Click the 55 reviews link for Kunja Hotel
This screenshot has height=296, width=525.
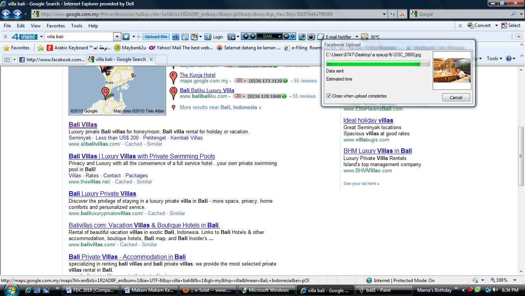pos(305,81)
